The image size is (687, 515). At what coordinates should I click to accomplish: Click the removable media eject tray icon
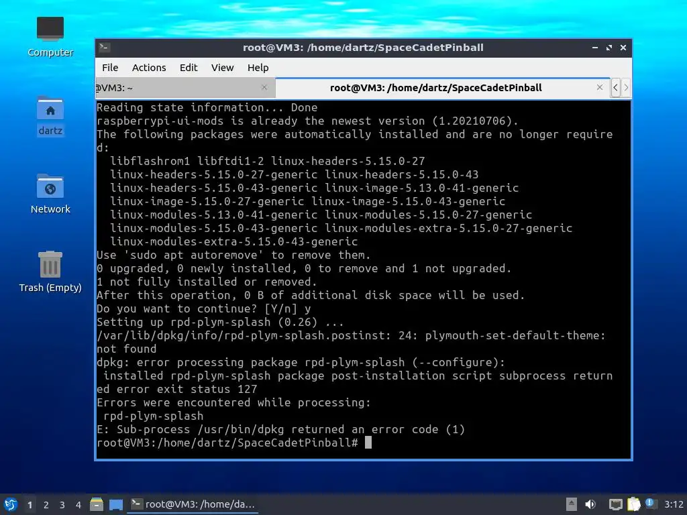pos(572,504)
